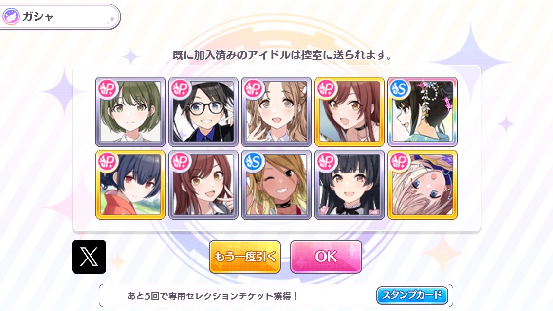This screenshot has width=553, height=311.
Task: Select the upside-down pink-haired idol card
Action: pyautogui.click(x=423, y=185)
